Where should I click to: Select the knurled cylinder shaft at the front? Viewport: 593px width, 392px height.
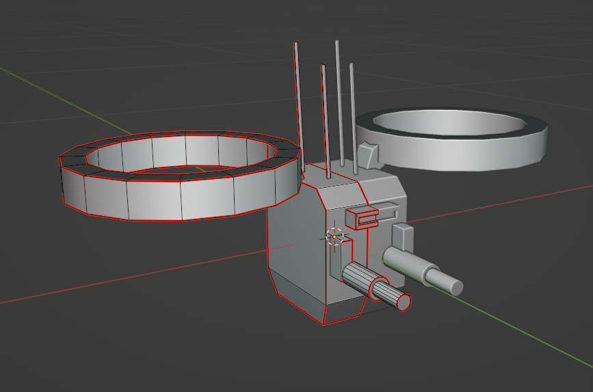tap(376, 287)
